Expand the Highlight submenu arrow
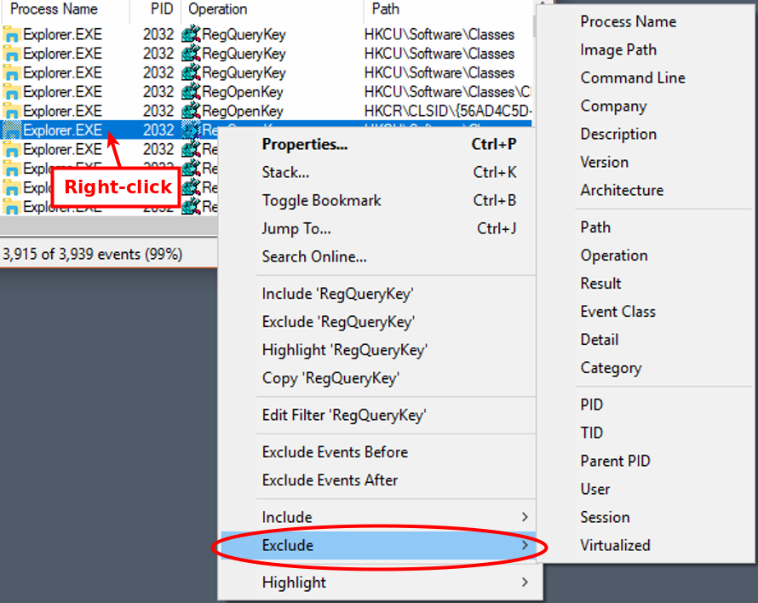The image size is (758, 603). pos(524,583)
